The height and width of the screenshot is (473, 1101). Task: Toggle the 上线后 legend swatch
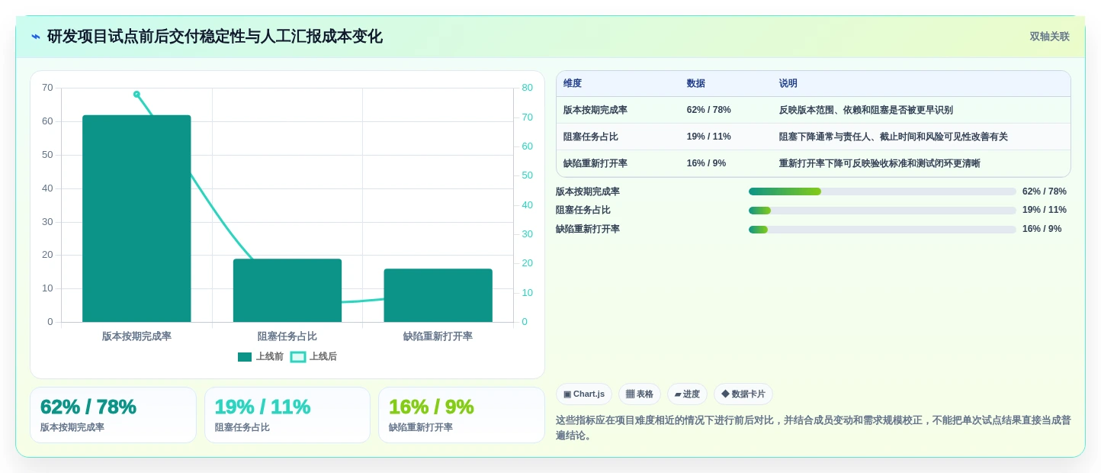[x=298, y=357]
